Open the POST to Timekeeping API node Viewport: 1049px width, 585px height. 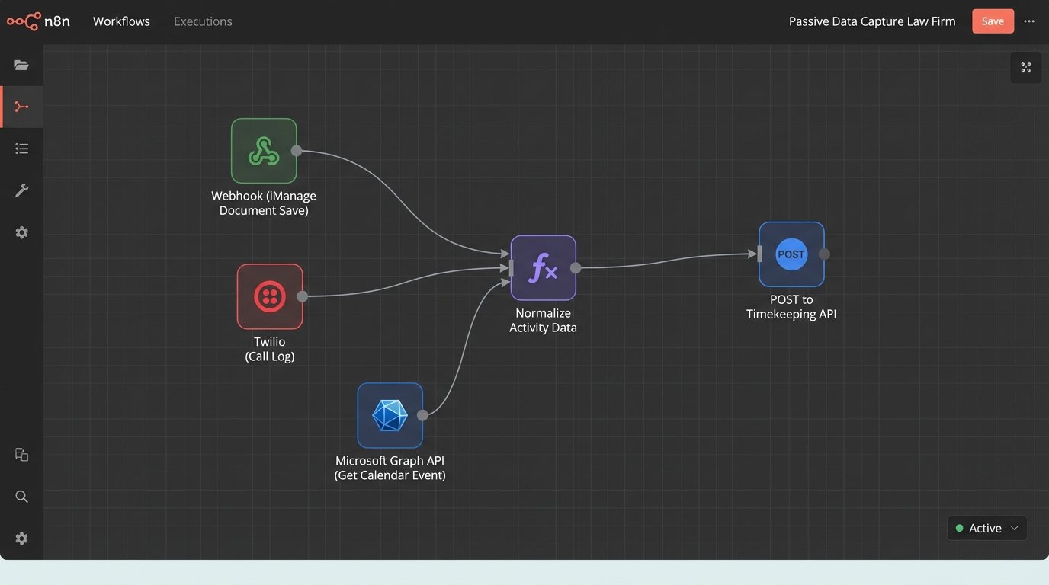pyautogui.click(x=791, y=254)
